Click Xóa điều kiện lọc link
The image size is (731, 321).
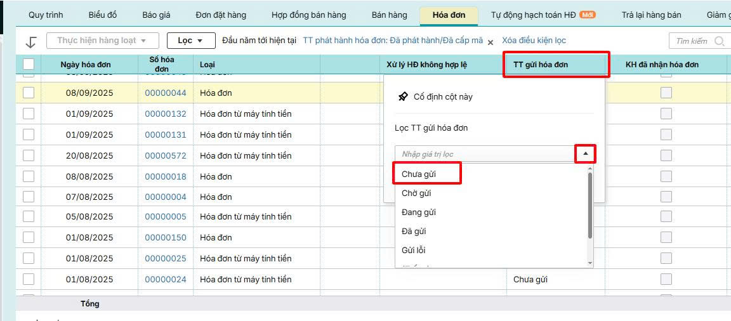click(534, 41)
